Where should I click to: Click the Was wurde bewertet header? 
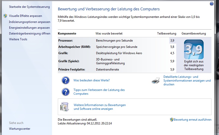(x=109, y=33)
